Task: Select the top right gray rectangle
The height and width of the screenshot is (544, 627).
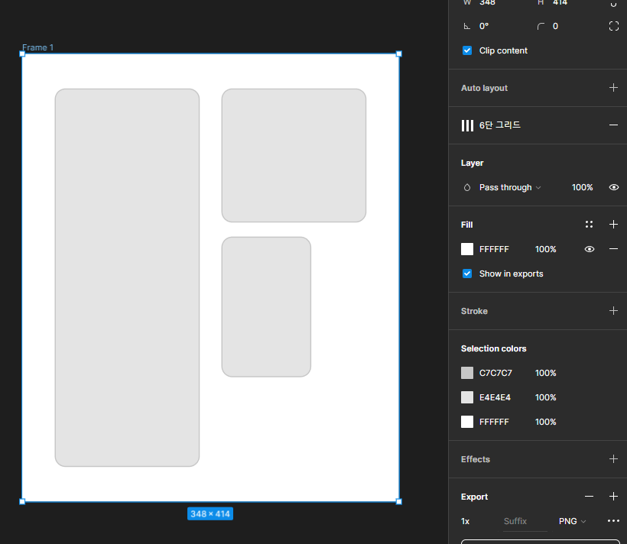Action: [294, 156]
